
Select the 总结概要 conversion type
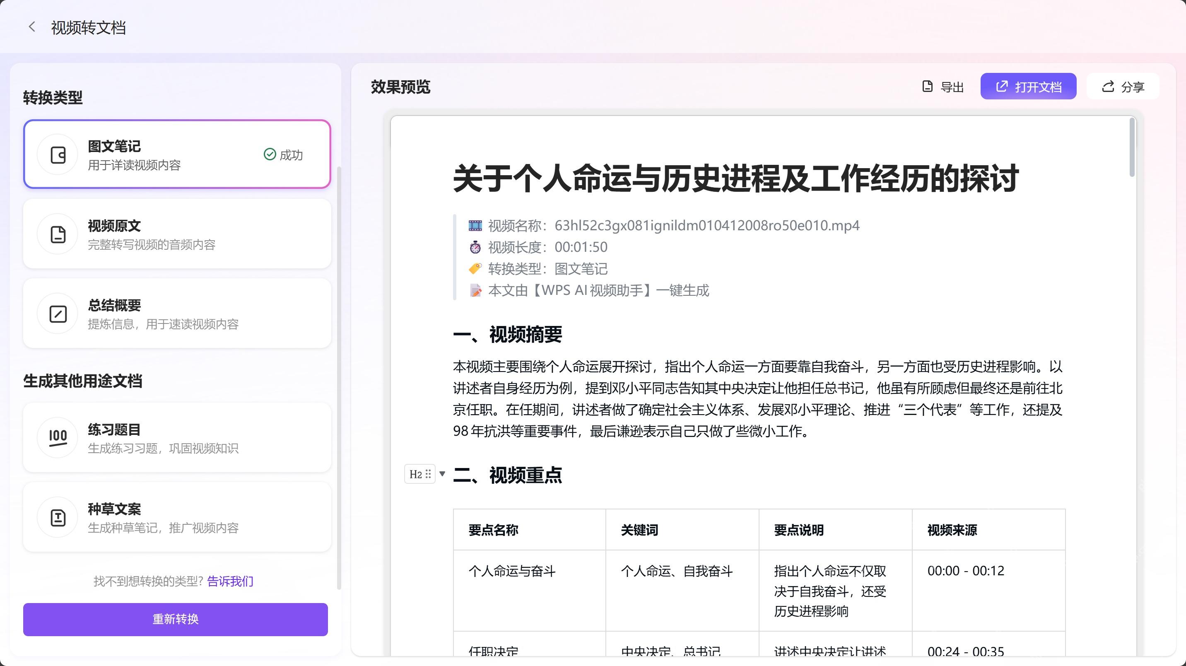pyautogui.click(x=177, y=314)
